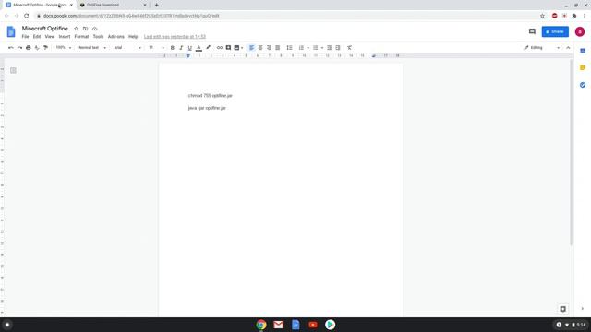Open YouTube from the shelf
This screenshot has width=591, height=332.
pyautogui.click(x=313, y=325)
